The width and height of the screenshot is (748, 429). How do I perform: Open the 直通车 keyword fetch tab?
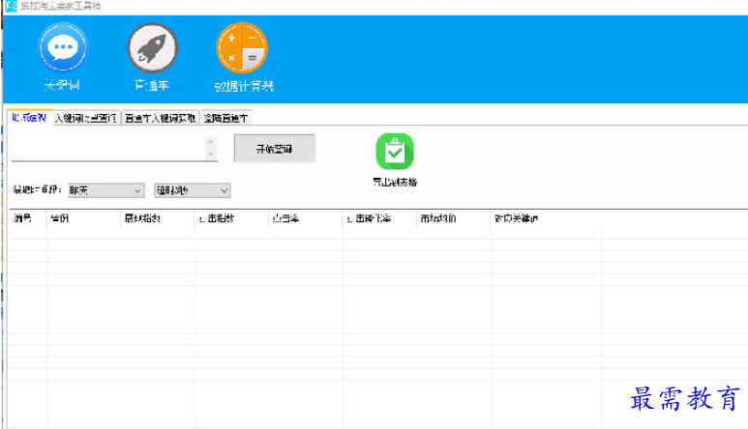(x=160, y=119)
